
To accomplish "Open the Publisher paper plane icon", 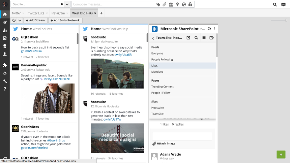I will click(x=5, y=22).
